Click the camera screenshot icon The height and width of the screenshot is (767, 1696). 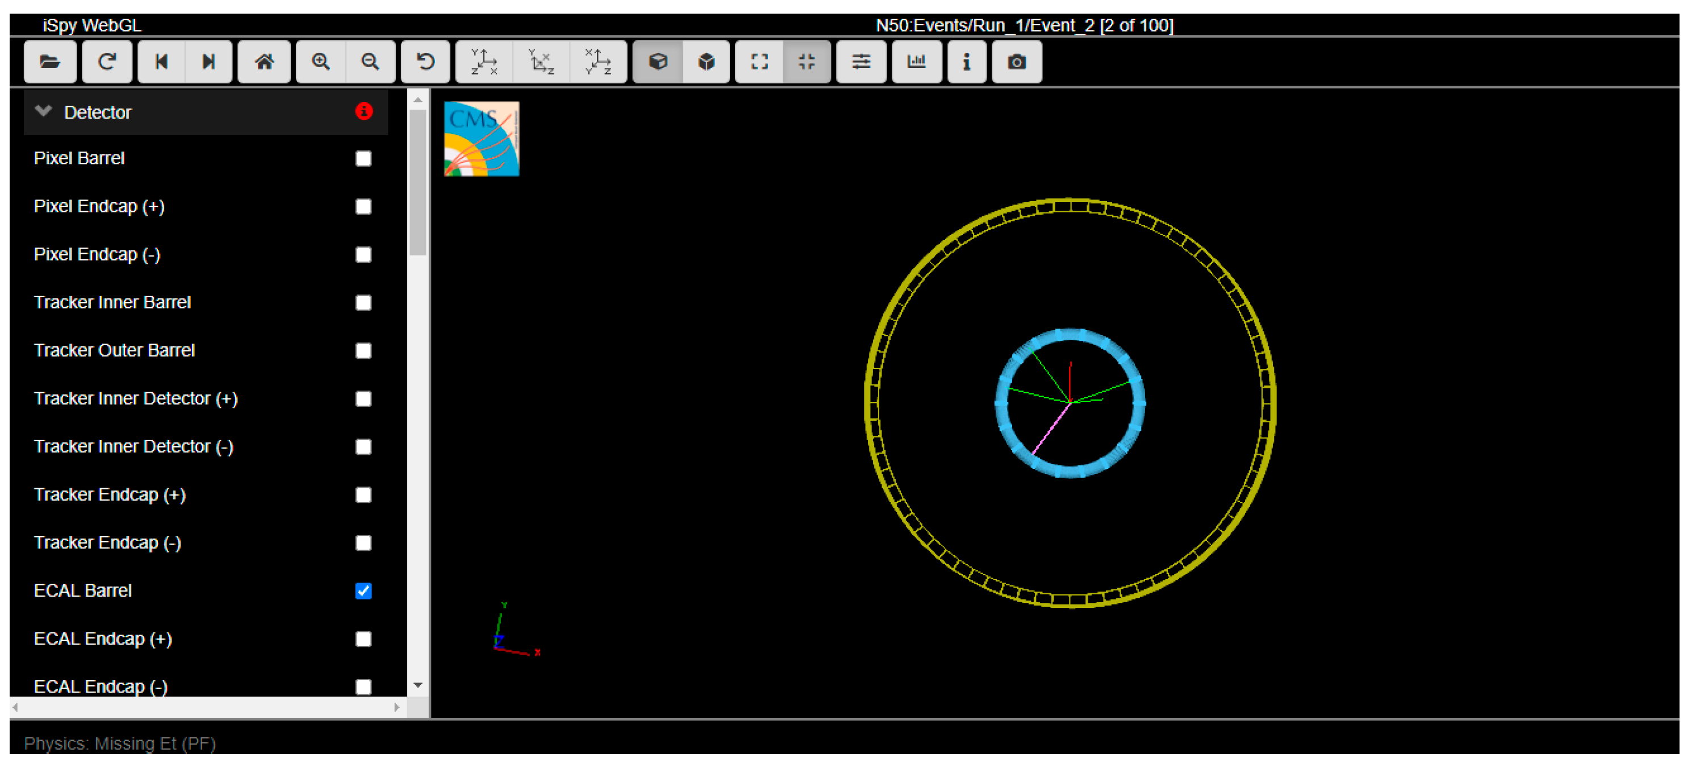(x=1017, y=62)
